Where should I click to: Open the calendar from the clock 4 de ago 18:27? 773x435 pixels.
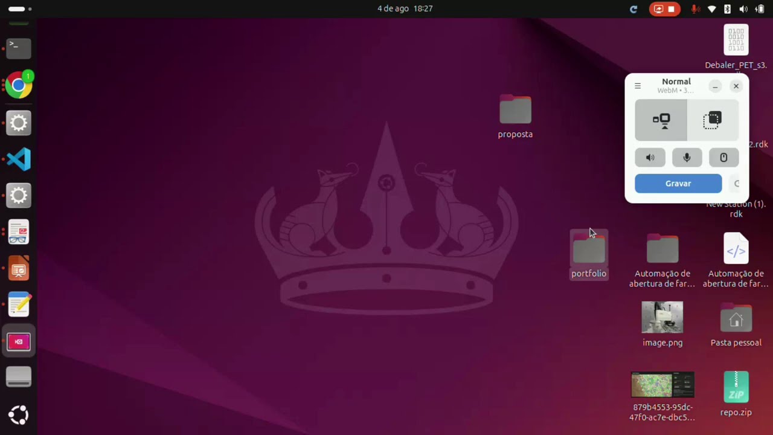tap(405, 8)
